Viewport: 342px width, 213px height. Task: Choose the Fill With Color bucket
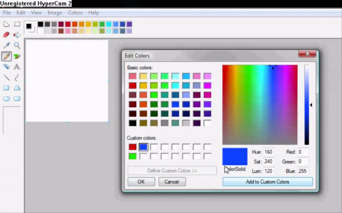click(17, 35)
